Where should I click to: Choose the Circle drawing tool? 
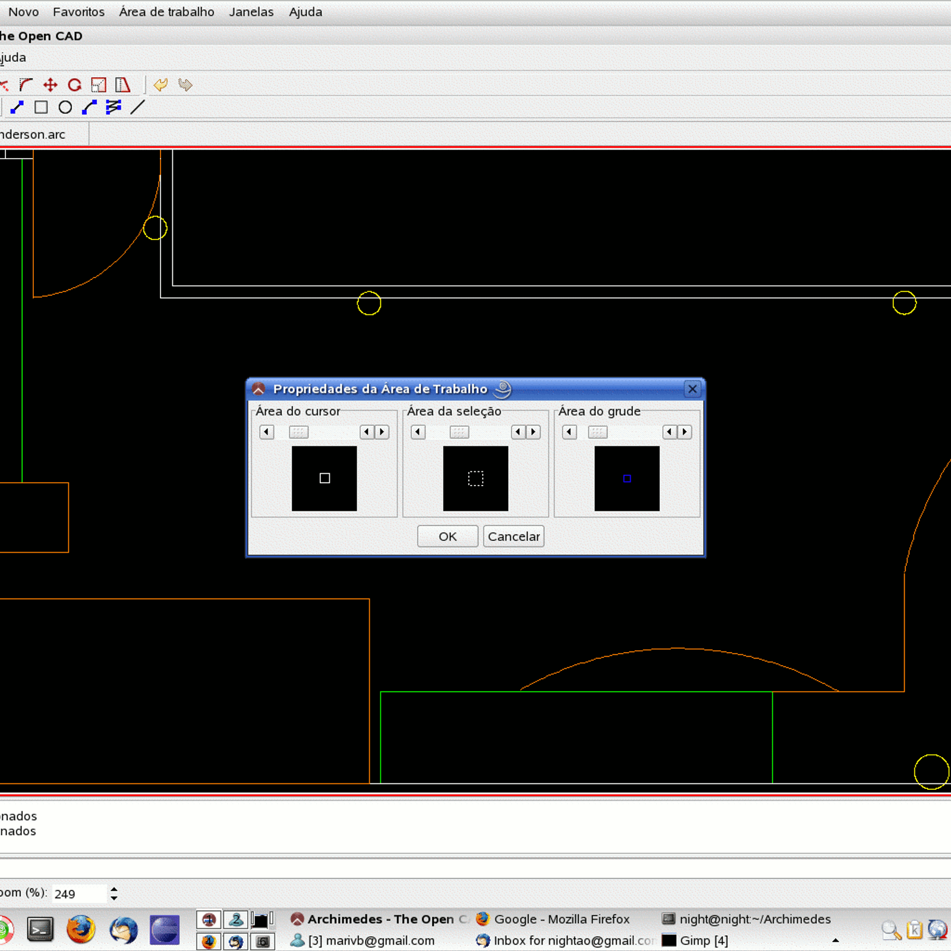tap(65, 107)
